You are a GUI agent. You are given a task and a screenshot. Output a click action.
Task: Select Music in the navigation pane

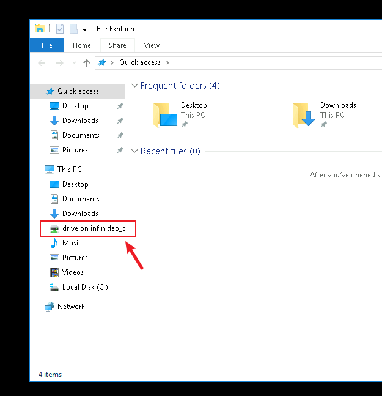72,243
